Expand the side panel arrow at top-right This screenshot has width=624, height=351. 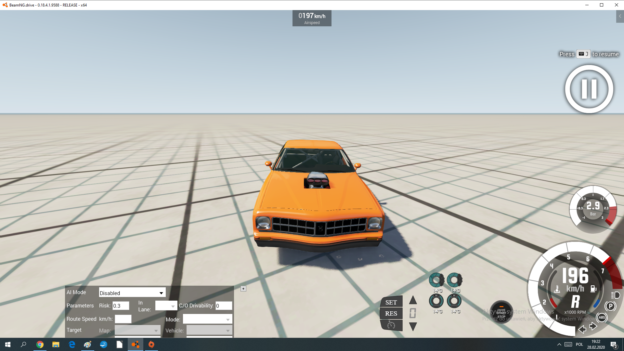click(620, 16)
